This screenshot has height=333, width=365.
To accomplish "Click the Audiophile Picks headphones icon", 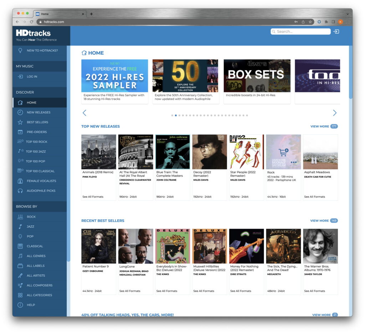I will pos(20,191).
